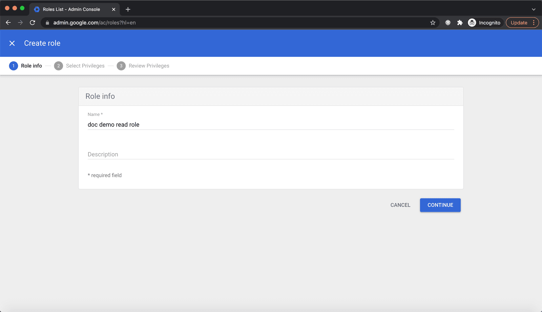This screenshot has height=312, width=542.
Task: Click into the Description field
Action: pos(271,154)
